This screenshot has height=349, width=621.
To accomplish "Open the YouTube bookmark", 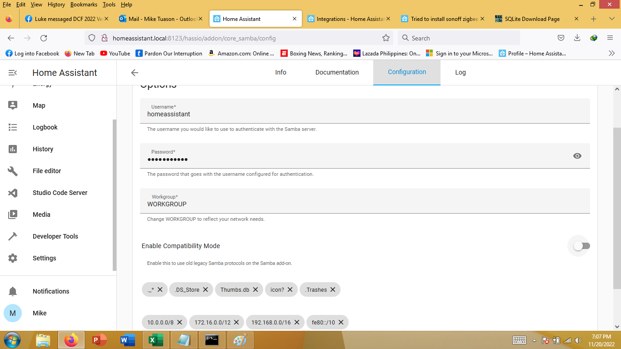I will pos(115,53).
